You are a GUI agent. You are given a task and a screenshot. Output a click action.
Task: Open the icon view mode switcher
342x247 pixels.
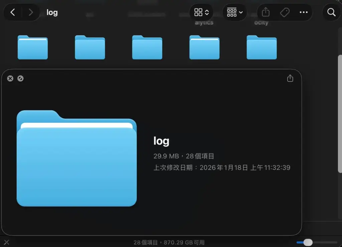[201, 13]
